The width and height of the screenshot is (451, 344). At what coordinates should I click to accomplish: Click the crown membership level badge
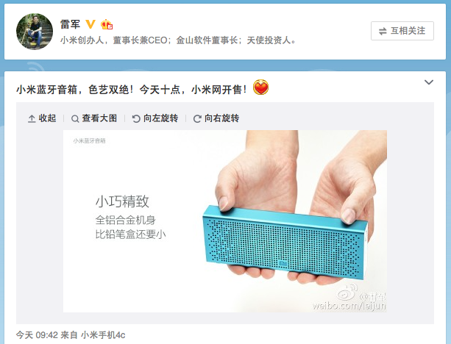[x=107, y=24]
